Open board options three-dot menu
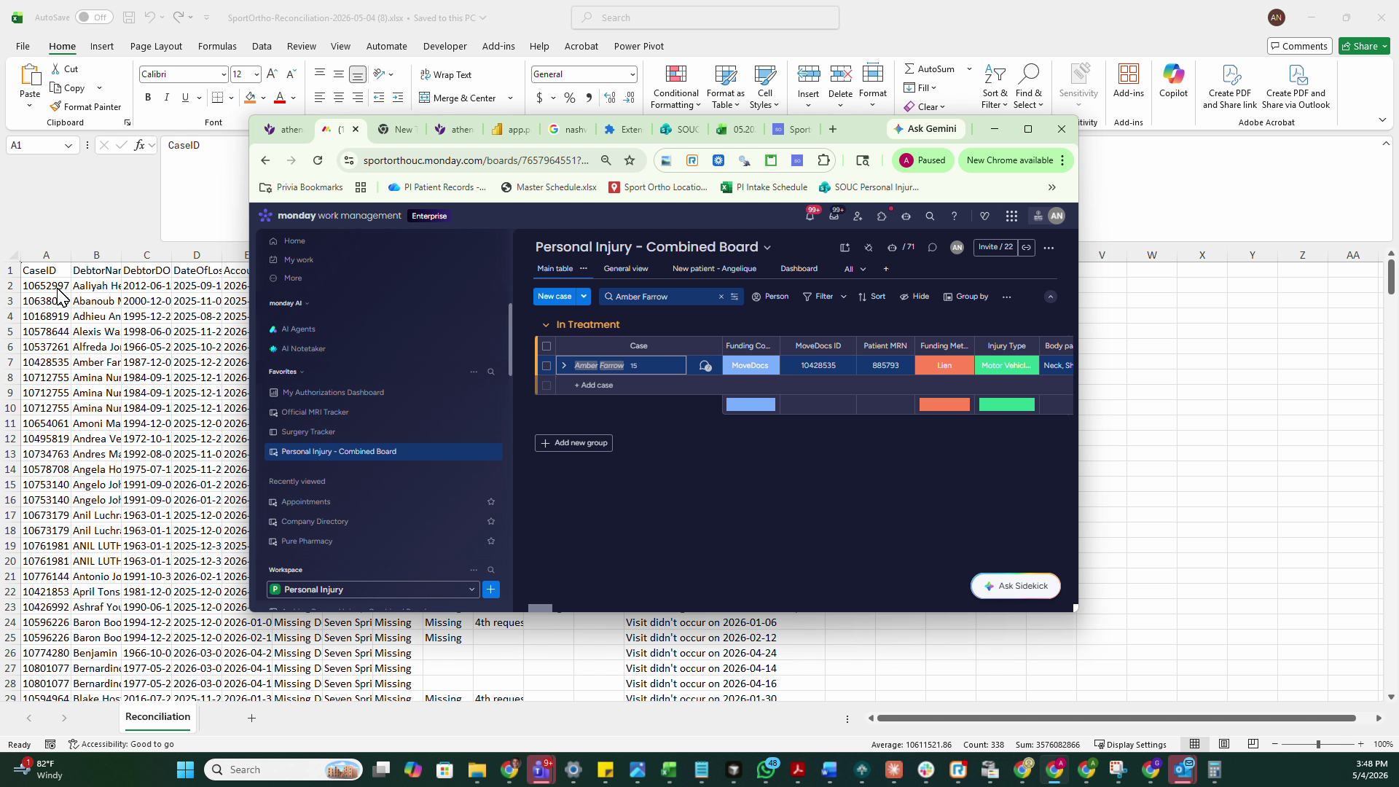This screenshot has height=787, width=1399. (1049, 248)
